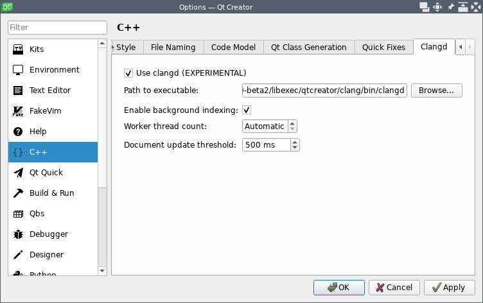Click Browse to locate clangd executable
The image size is (483, 303).
point(436,91)
